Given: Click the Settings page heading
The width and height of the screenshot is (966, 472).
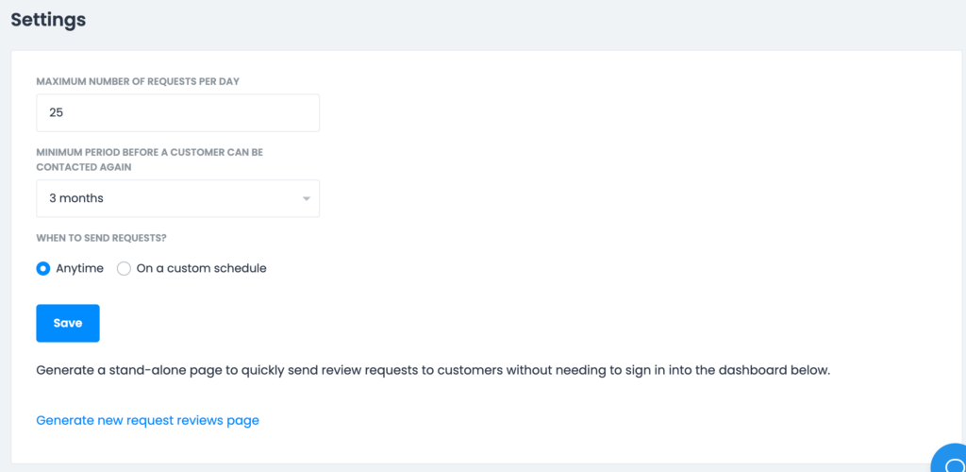Looking at the screenshot, I should point(49,20).
